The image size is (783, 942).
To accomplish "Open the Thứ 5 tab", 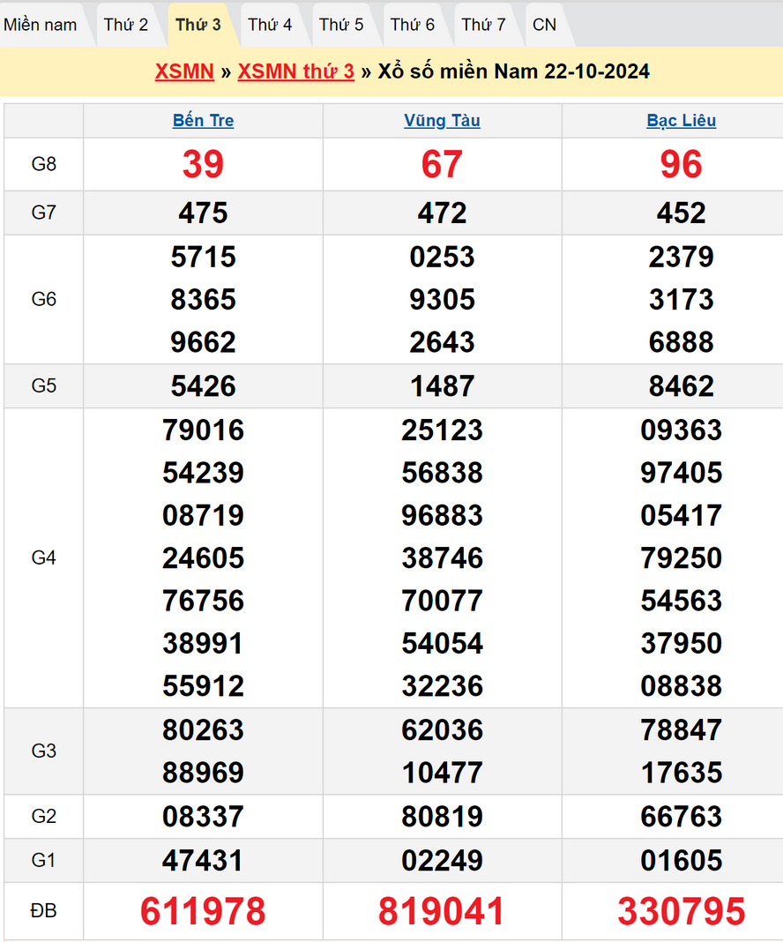I will [341, 25].
